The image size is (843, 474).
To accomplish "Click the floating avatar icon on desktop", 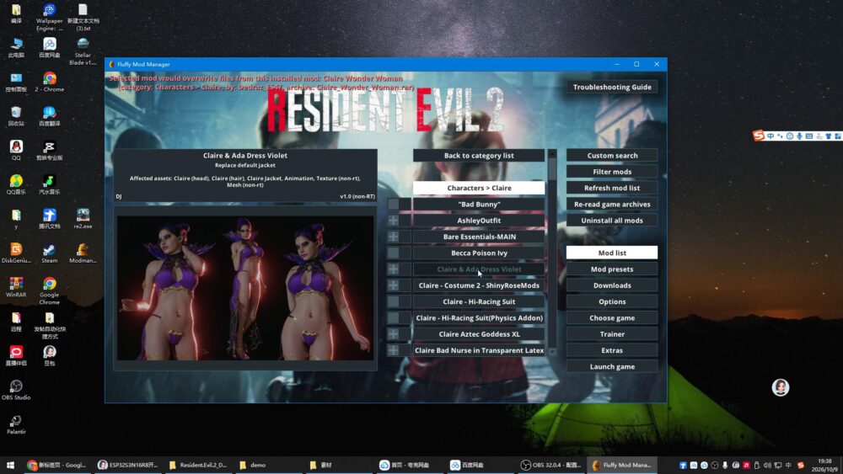I will (780, 387).
